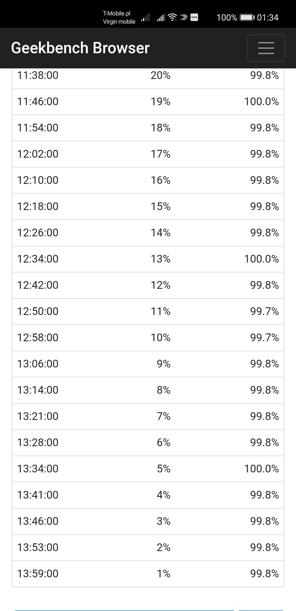This screenshot has width=296, height=611.
Task: Click the Geekbench Browser title link
Action: [x=80, y=48]
